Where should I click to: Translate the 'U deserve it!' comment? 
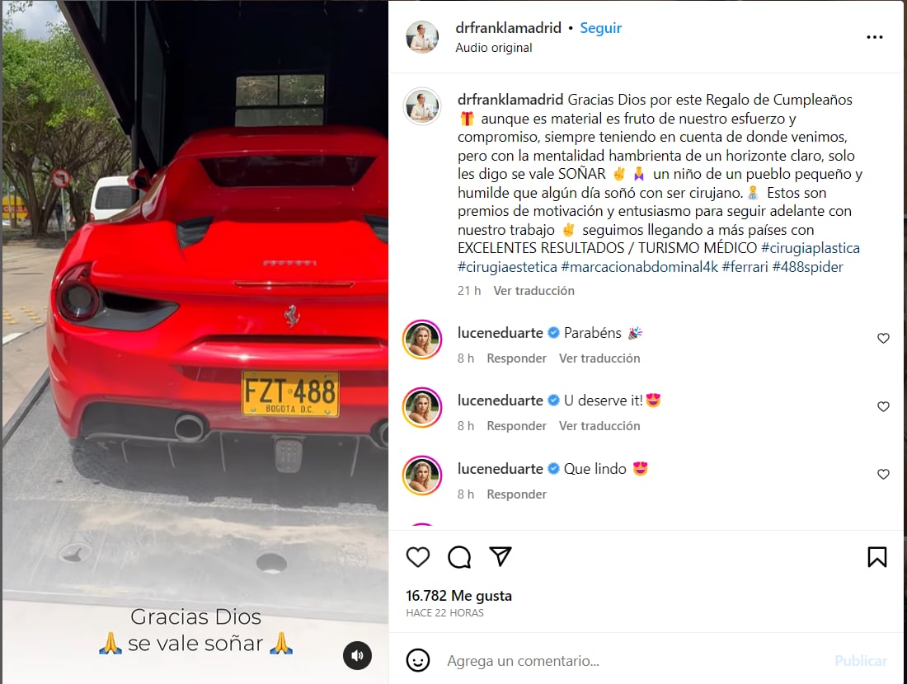coord(599,426)
